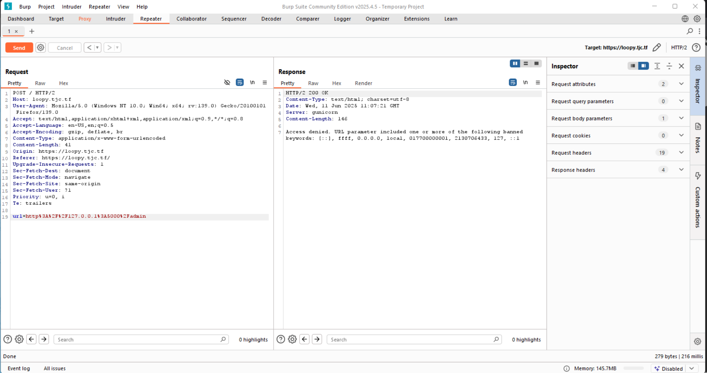The image size is (707, 373).
Task: Toggle show newline characters in Response
Action: [x=525, y=82]
